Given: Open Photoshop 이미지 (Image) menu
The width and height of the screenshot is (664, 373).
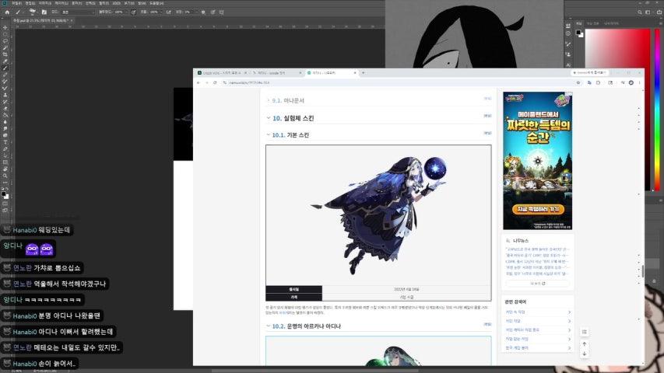Looking at the screenshot, I should pos(44,3).
